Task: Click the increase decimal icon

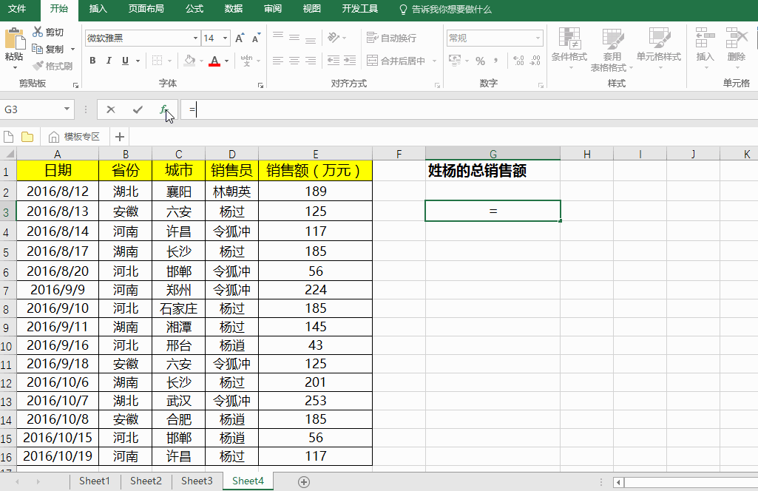Action: (518, 61)
